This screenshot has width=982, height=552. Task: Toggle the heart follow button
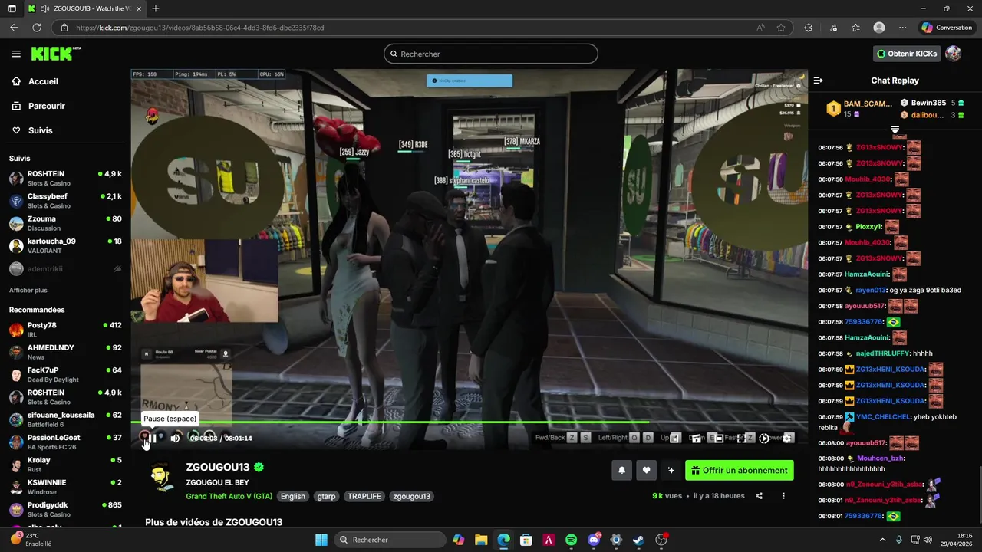tap(647, 471)
